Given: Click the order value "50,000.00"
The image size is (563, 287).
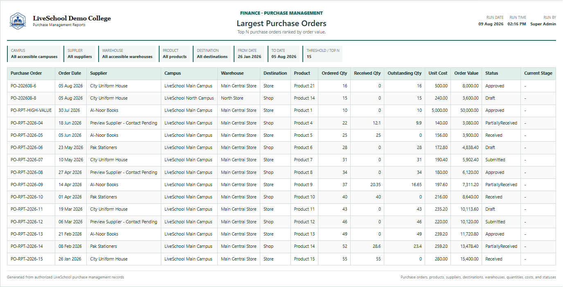Looking at the screenshot, I should (469, 110).
